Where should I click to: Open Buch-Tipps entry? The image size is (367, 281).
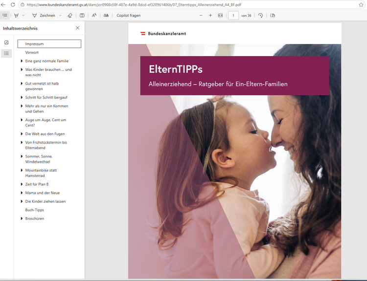(x=35, y=210)
